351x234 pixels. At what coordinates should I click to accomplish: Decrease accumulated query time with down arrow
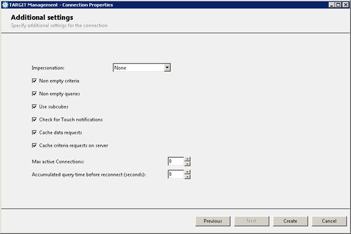pyautogui.click(x=188, y=176)
